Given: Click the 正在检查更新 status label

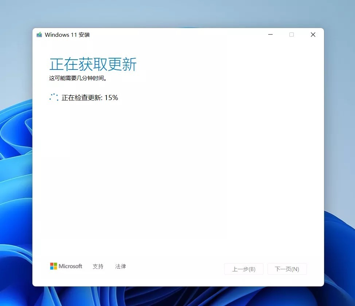Looking at the screenshot, I should pyautogui.click(x=82, y=98).
